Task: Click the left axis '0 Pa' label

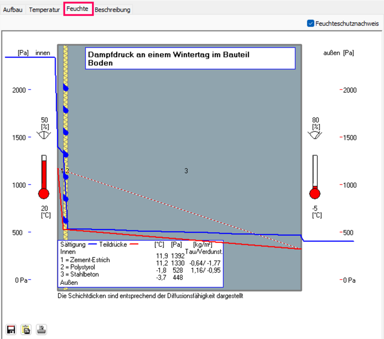Action: [x=20, y=280]
